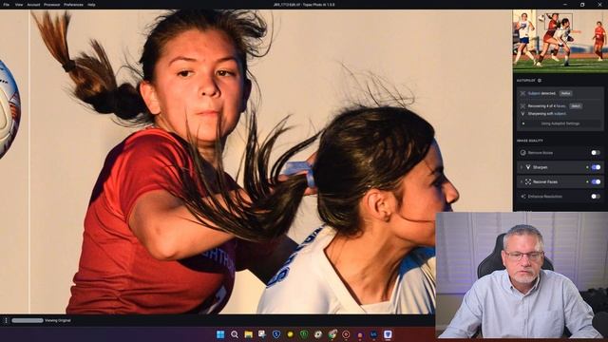This screenshot has width=608, height=342.
Task: Open the Windows Start menu
Action: point(220,334)
